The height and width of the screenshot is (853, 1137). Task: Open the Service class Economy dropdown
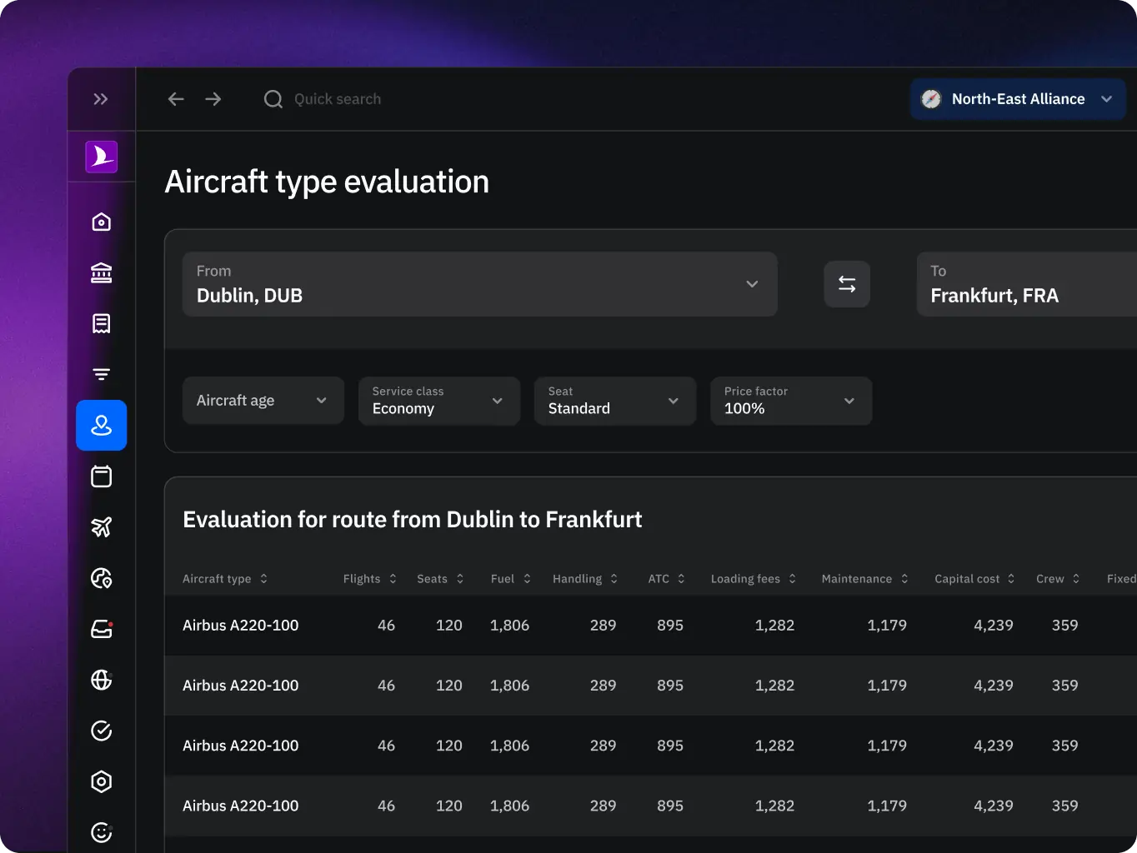[x=438, y=401]
